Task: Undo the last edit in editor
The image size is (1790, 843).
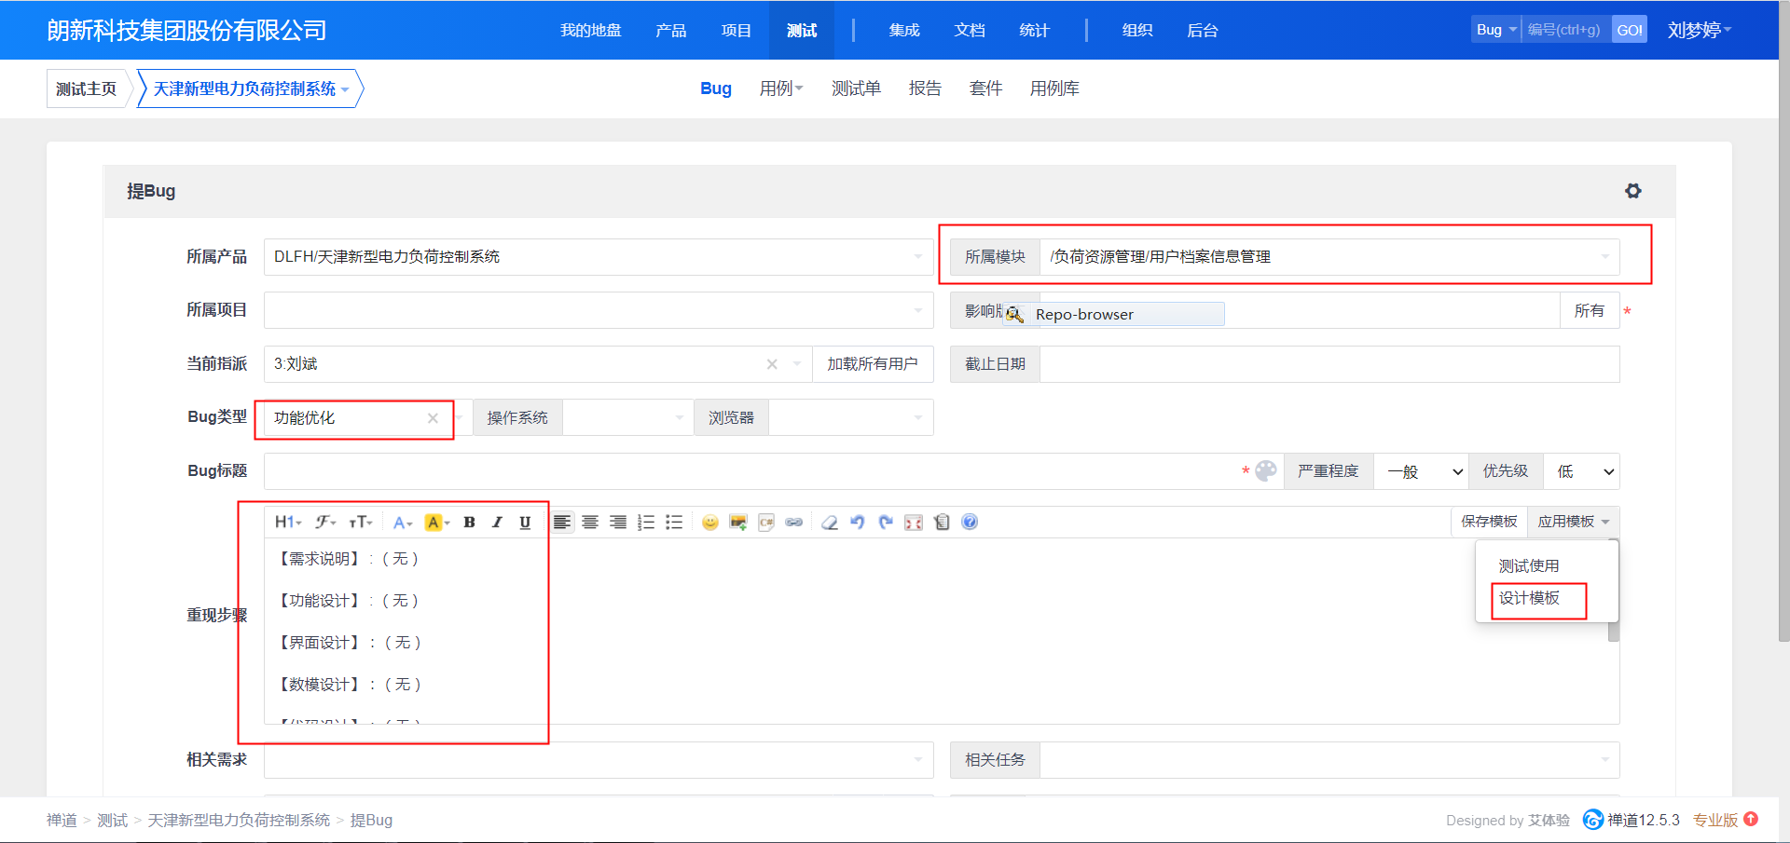Action: (858, 523)
